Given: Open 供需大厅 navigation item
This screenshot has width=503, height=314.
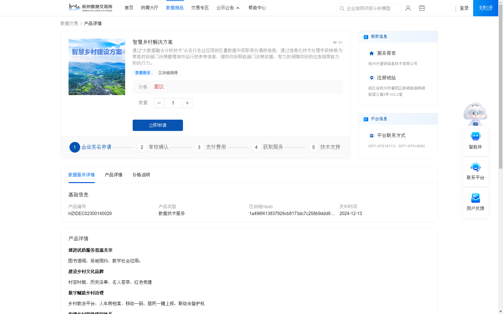Looking at the screenshot, I should click(150, 8).
